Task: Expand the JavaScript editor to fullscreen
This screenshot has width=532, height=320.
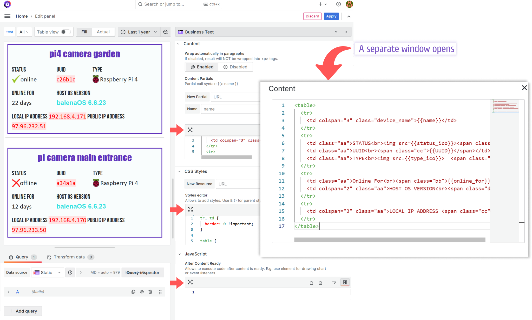Action: [x=191, y=282]
